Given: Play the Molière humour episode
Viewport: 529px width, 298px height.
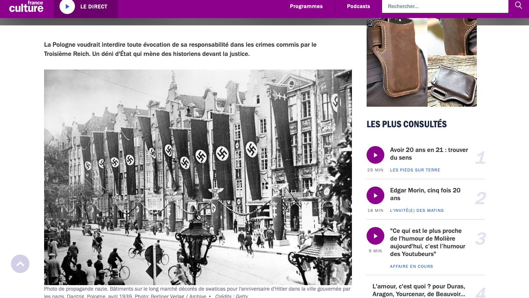Looking at the screenshot, I should [375, 236].
